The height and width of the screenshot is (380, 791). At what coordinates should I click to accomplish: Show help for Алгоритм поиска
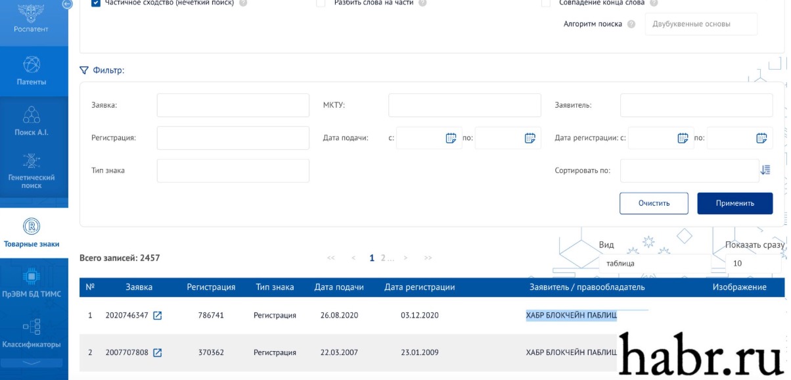coord(631,24)
